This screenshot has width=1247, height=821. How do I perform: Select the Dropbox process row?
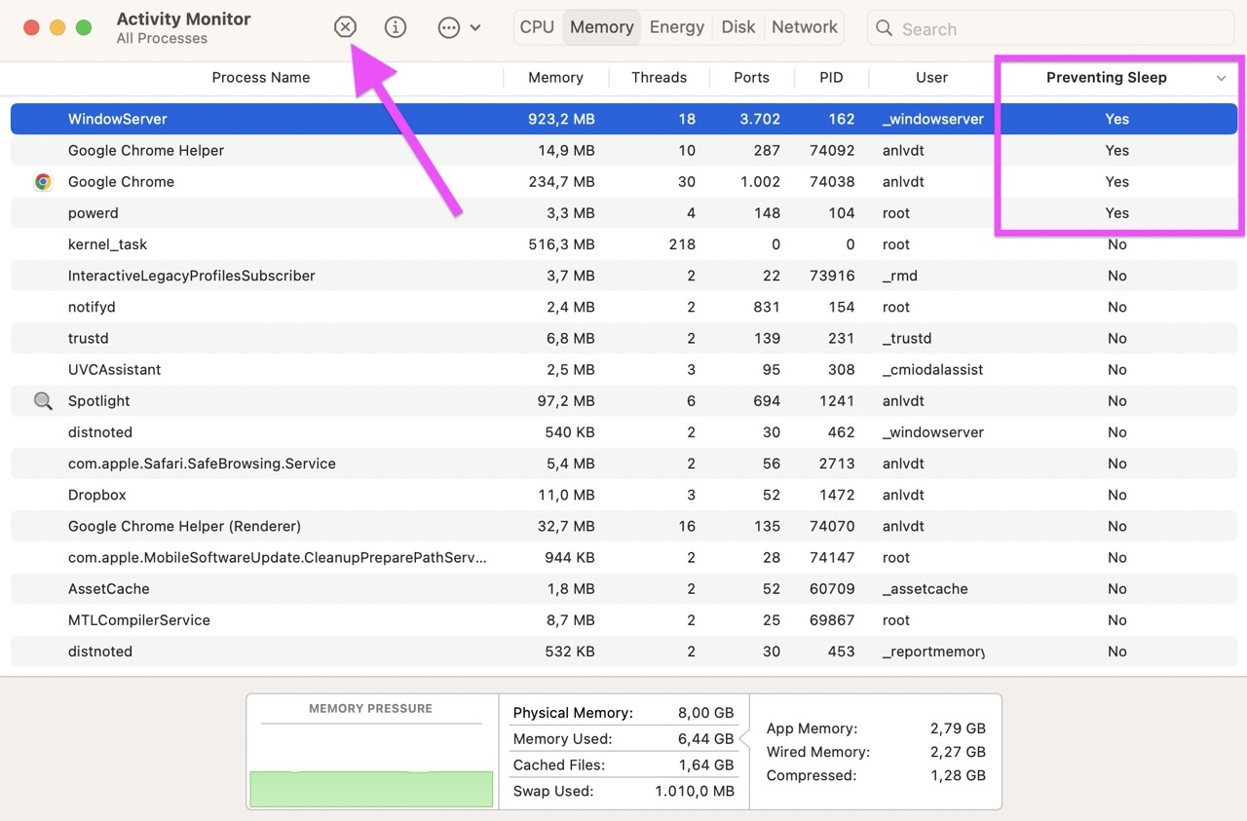623,495
